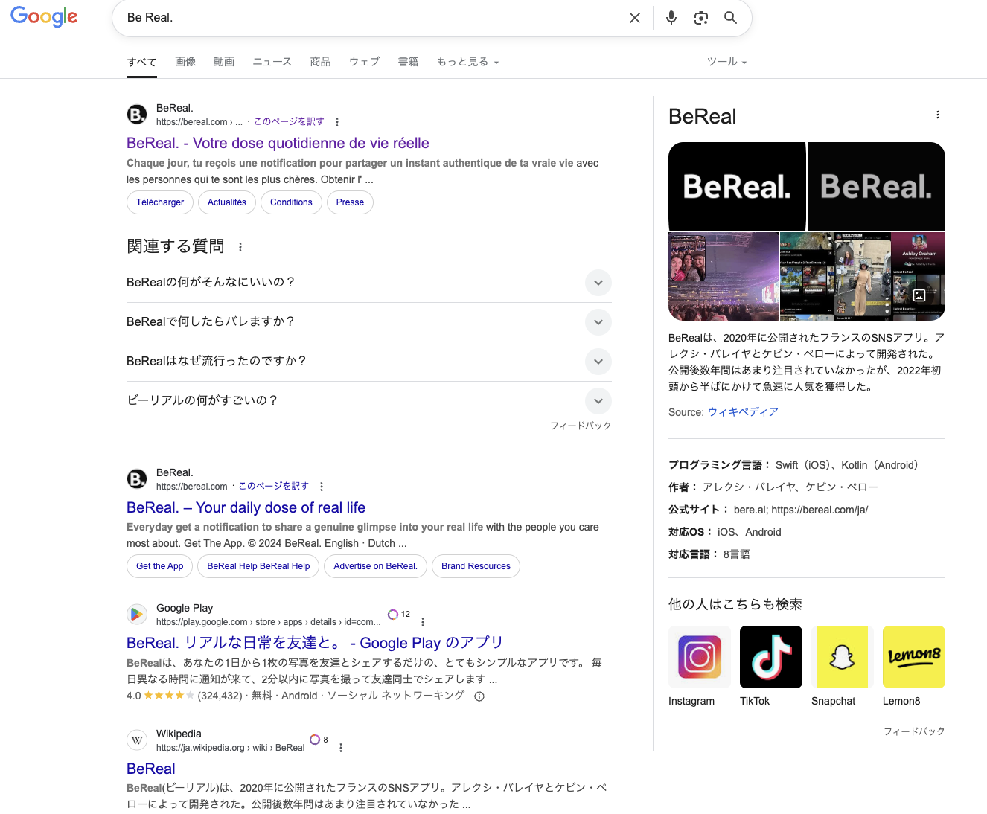Open white-text BeReal. logo image

[737, 186]
